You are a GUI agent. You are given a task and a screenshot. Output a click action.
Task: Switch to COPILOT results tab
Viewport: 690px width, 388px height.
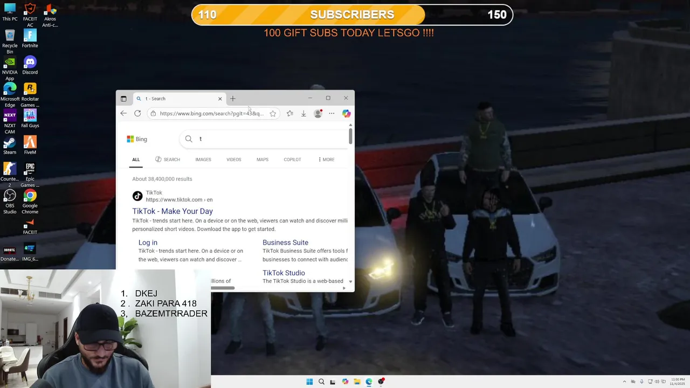(x=292, y=160)
